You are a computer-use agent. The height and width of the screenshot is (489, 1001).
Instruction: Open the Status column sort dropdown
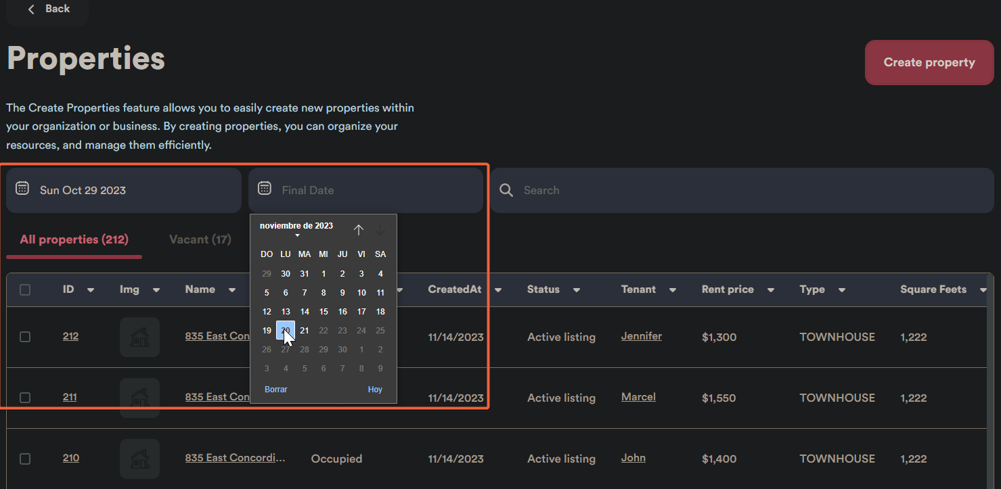[577, 290]
